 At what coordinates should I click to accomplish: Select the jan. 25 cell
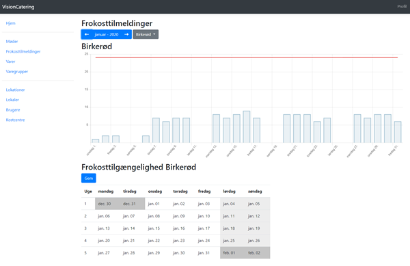pyautogui.click(x=232, y=241)
